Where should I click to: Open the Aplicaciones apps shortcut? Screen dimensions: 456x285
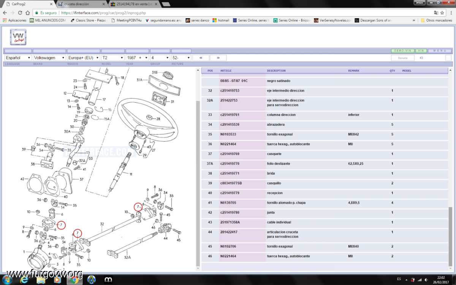tap(15, 20)
